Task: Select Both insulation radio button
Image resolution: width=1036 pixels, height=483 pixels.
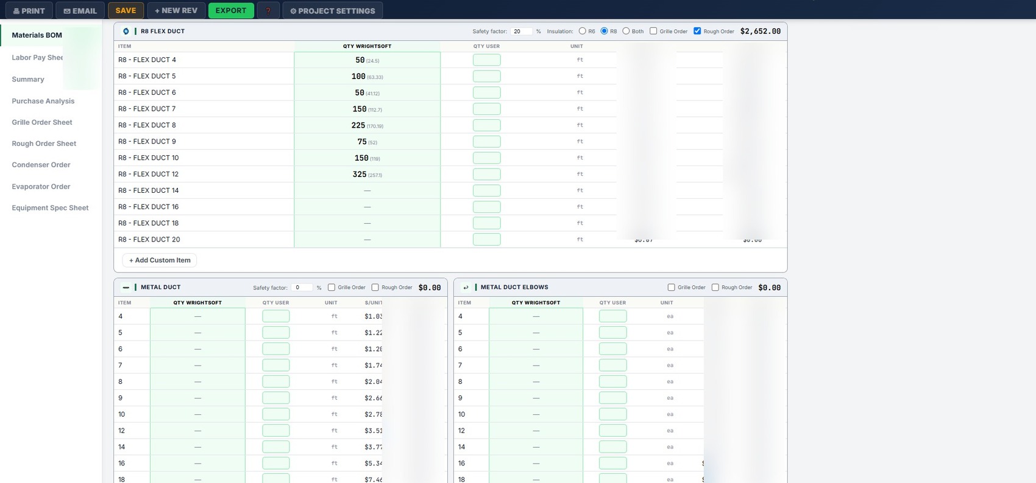Action: coord(626,31)
